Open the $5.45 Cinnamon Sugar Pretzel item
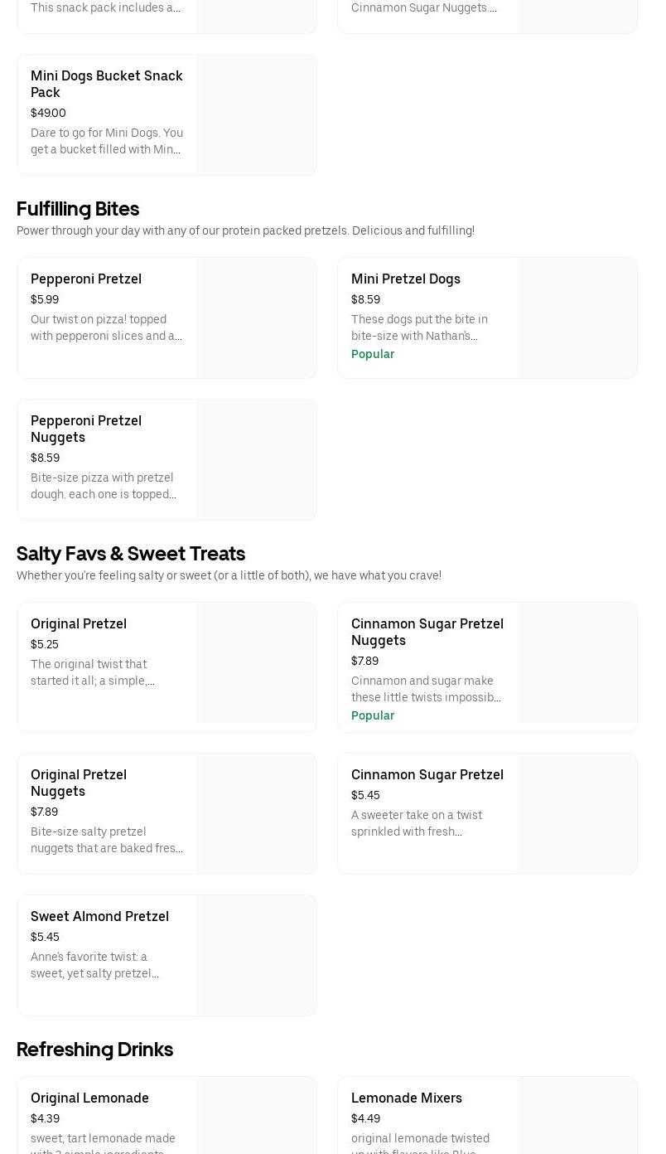This screenshot has width=666, height=1154. 427,774
